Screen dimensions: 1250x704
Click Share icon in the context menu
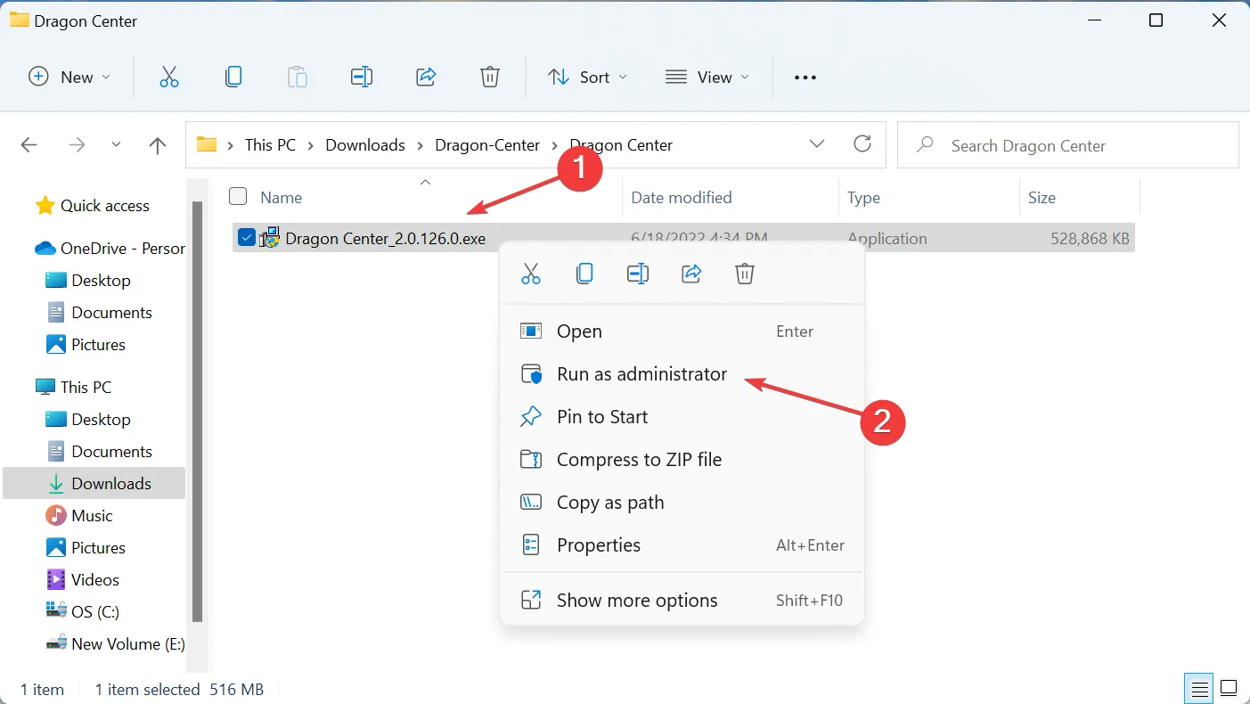tap(691, 274)
